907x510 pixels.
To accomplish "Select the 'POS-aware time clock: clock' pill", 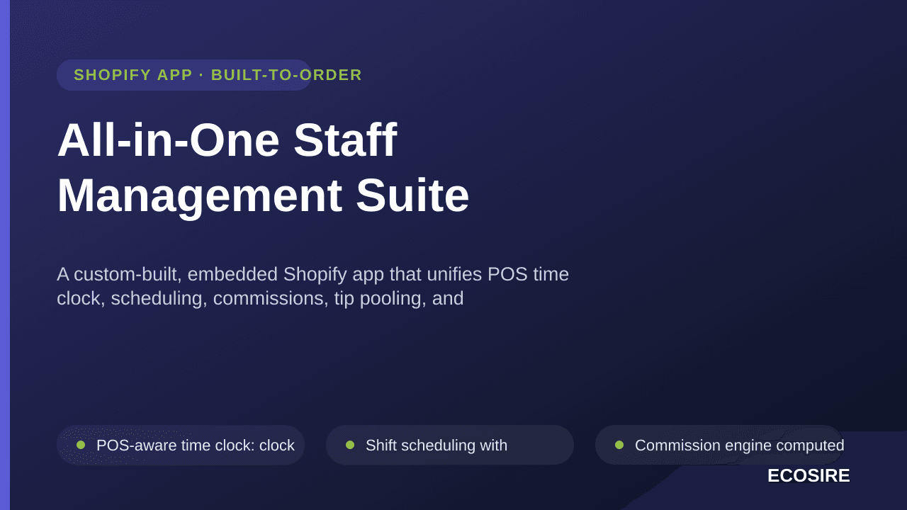I will point(181,445).
